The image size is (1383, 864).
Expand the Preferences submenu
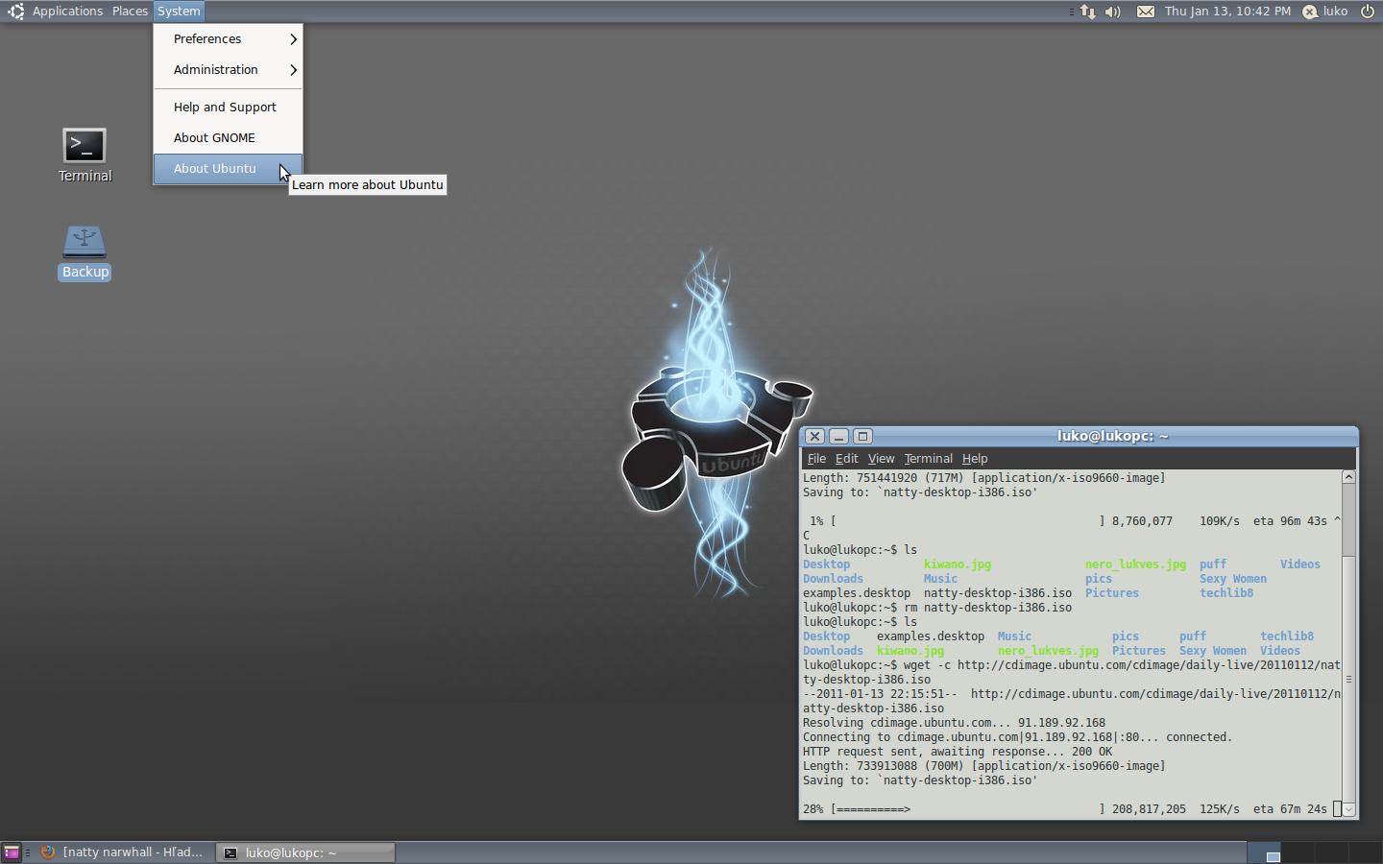(228, 39)
